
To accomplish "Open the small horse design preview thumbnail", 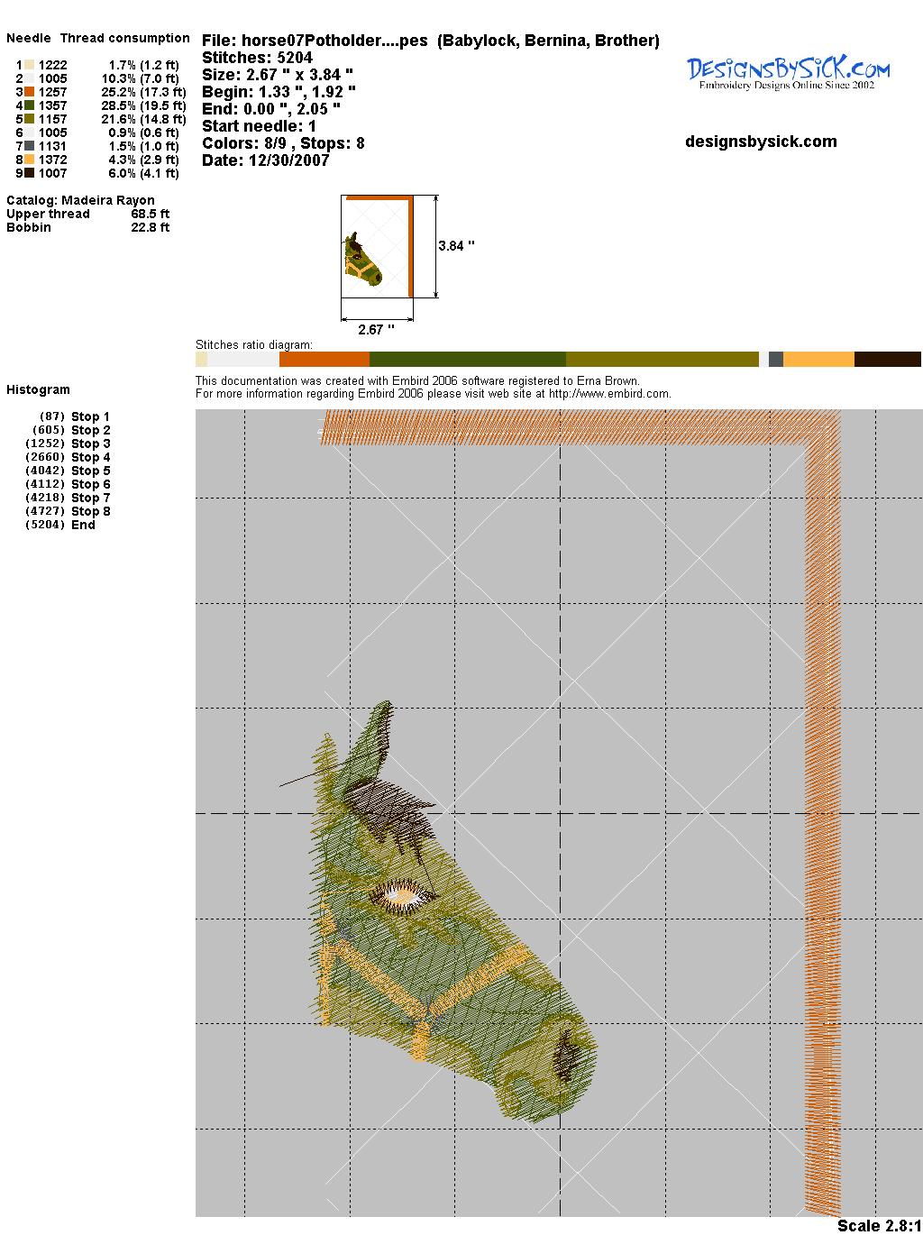I will pyautogui.click(x=377, y=246).
